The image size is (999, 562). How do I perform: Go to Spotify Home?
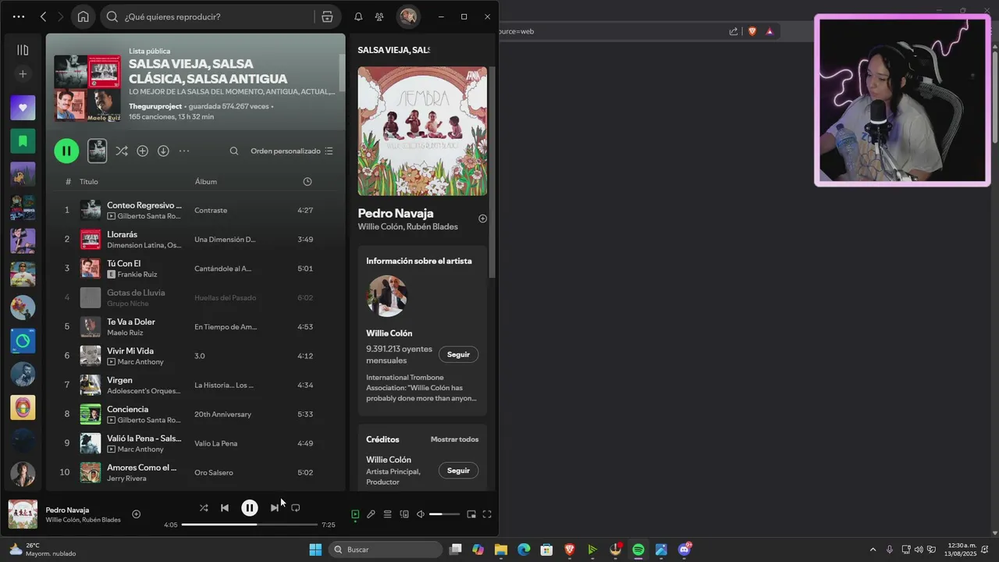[84, 16]
